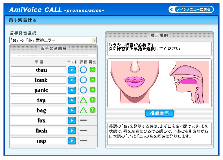Replay the recording for bag with green button

[x=93, y=110]
